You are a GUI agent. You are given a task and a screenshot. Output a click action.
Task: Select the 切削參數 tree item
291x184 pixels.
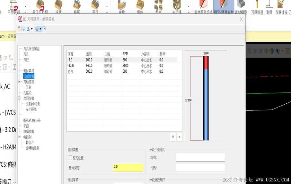[x=29, y=76]
